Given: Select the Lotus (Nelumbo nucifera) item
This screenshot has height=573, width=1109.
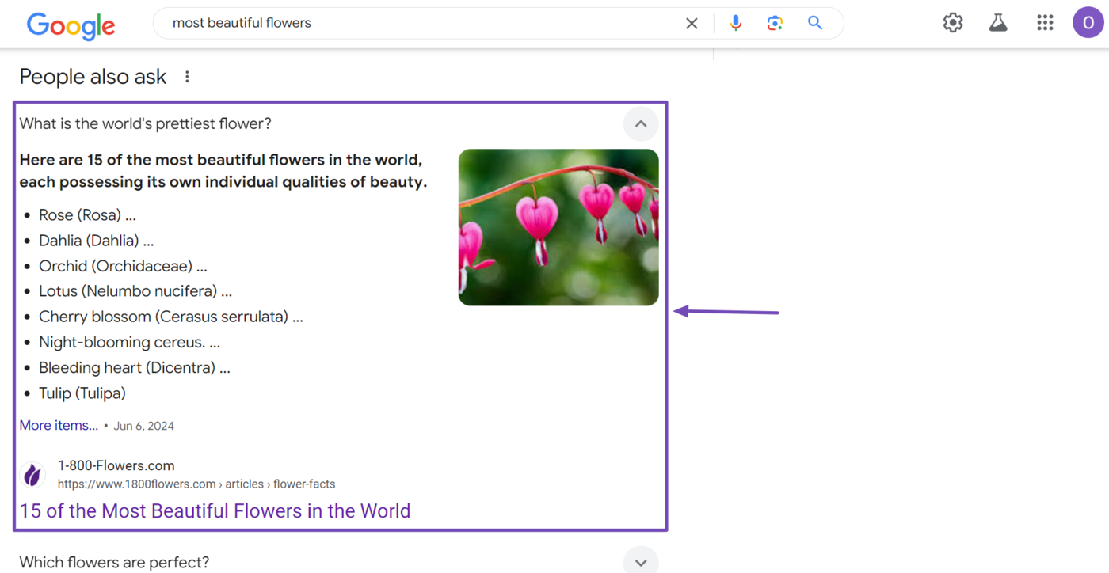Looking at the screenshot, I should [135, 291].
